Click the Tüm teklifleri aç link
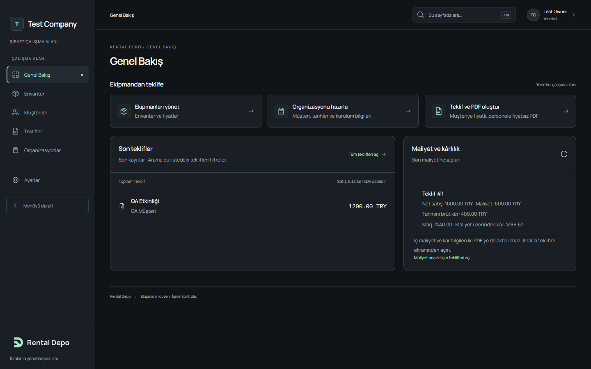Viewport: 591px width, 369px height. coord(367,155)
